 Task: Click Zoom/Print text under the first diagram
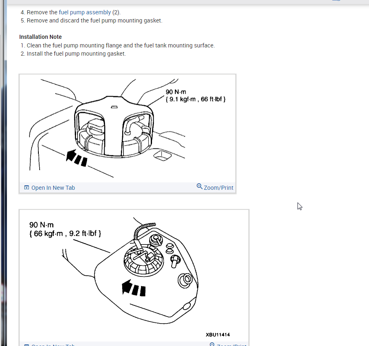[218, 188]
